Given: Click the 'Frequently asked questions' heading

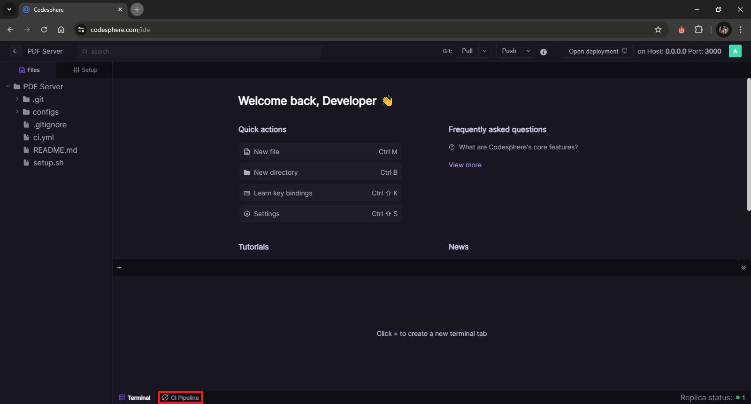Looking at the screenshot, I should (x=498, y=130).
